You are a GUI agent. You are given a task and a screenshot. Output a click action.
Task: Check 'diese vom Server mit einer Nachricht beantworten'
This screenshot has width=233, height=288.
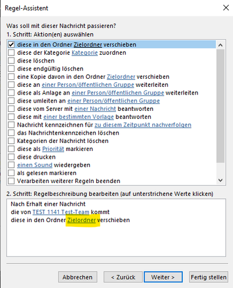point(11,108)
